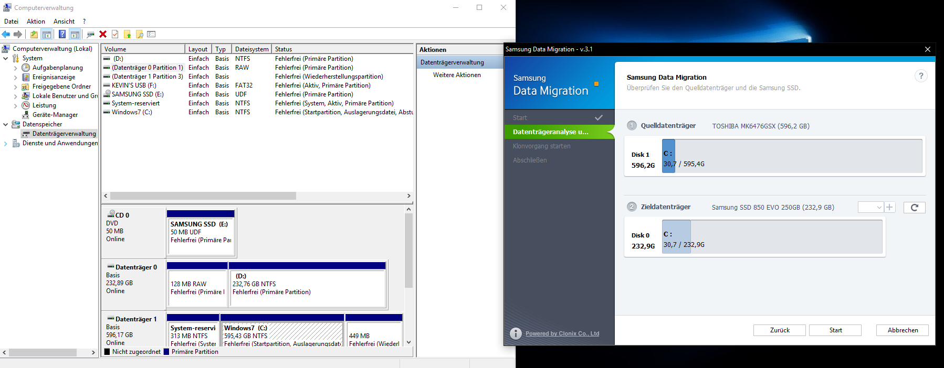
Task: Open the partition dropdown beside Zieldatenträger
Action: coord(870,208)
